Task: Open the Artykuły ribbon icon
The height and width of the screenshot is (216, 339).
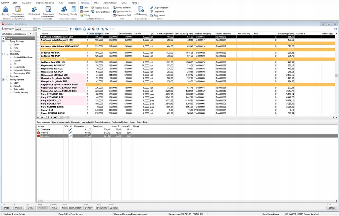Action: coord(5,10)
